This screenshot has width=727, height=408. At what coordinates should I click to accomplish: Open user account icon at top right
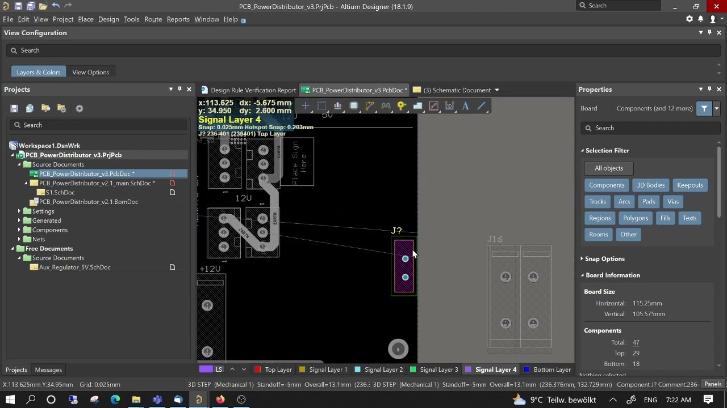click(713, 19)
